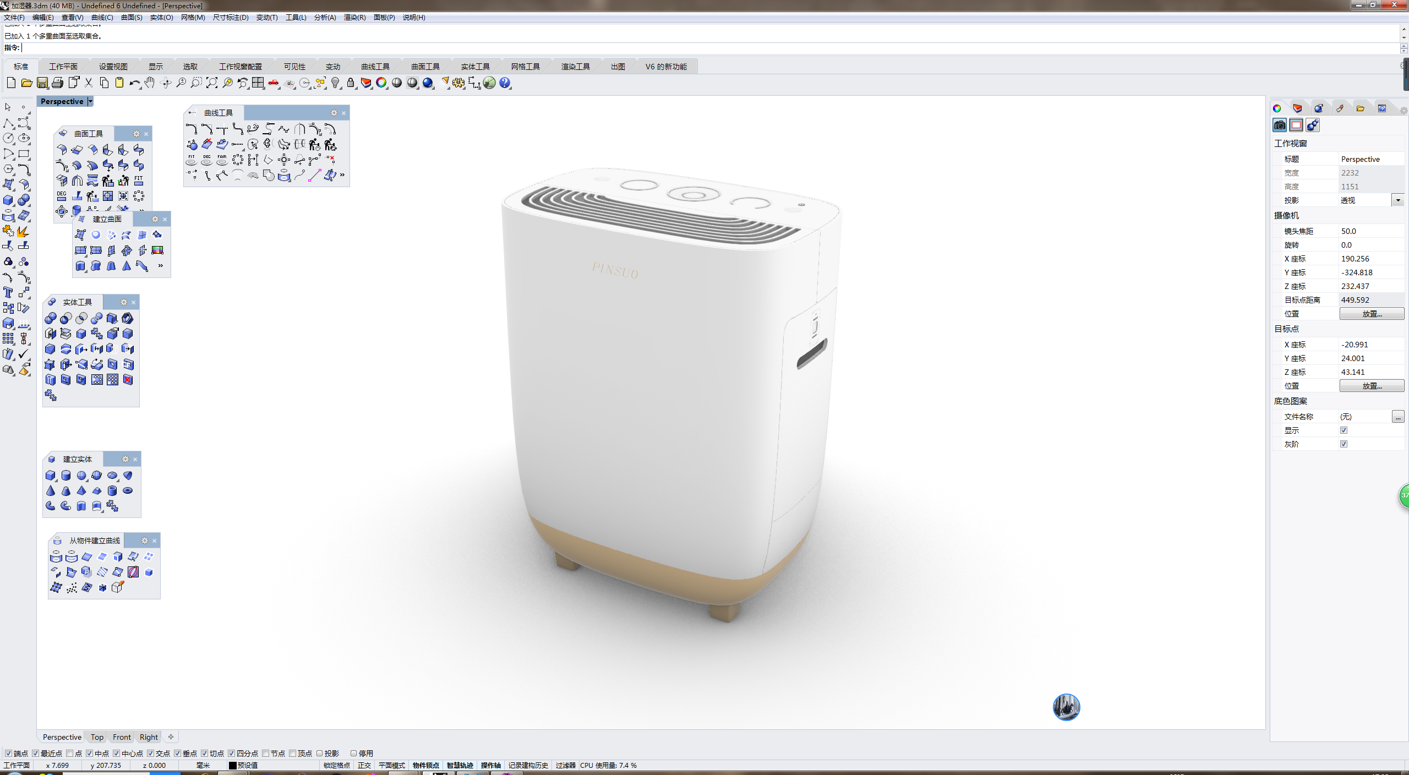This screenshot has width=1409, height=775.
Task: Open the Help question mark icon
Action: 505,83
